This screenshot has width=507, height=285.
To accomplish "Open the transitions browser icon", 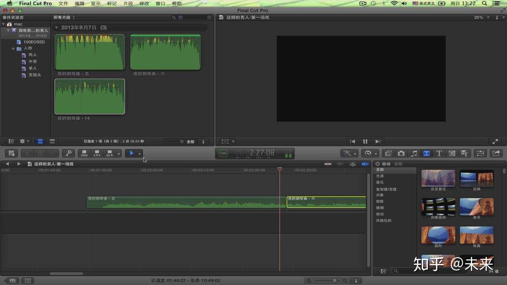I will coord(427,153).
